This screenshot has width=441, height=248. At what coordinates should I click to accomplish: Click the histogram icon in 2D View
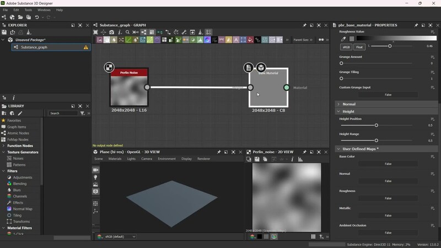[300, 159]
